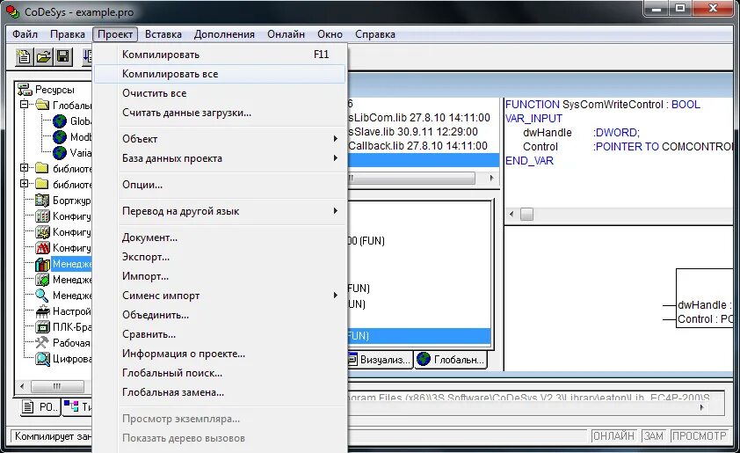The image size is (740, 453).
Task: Open the Вставка menu
Action: point(163,34)
